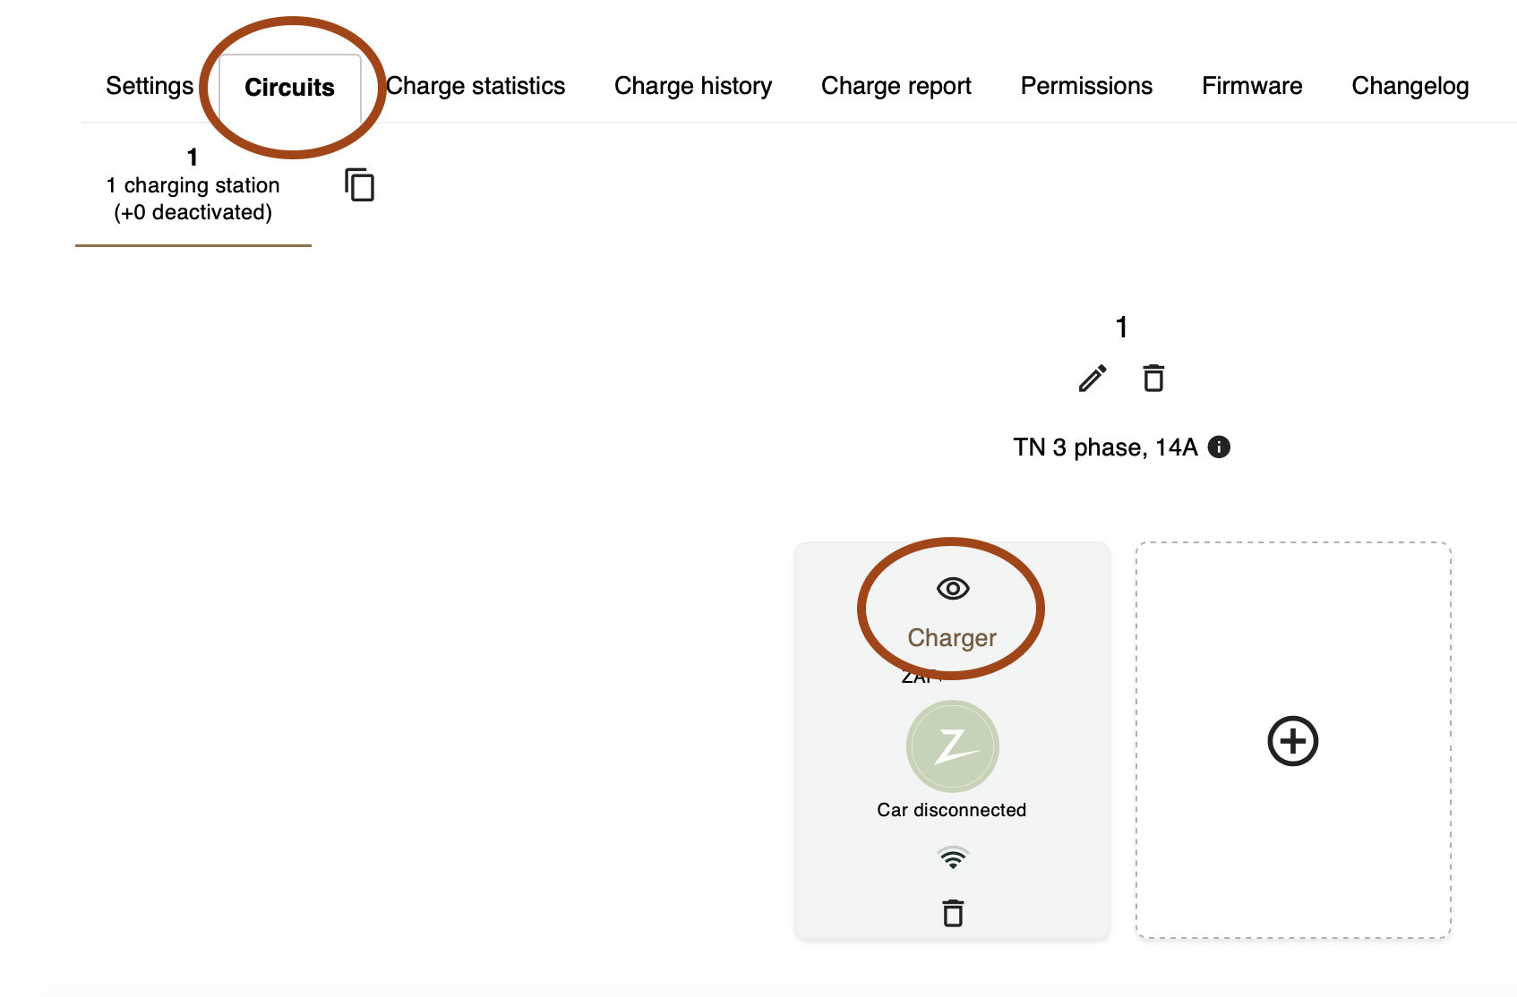Select the Circuits tab

coord(289,88)
